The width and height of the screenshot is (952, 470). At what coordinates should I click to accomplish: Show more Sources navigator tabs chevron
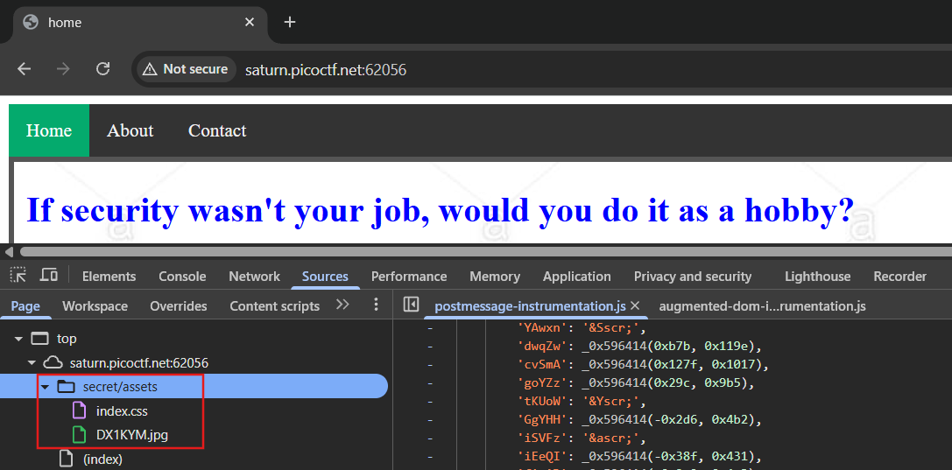click(342, 305)
